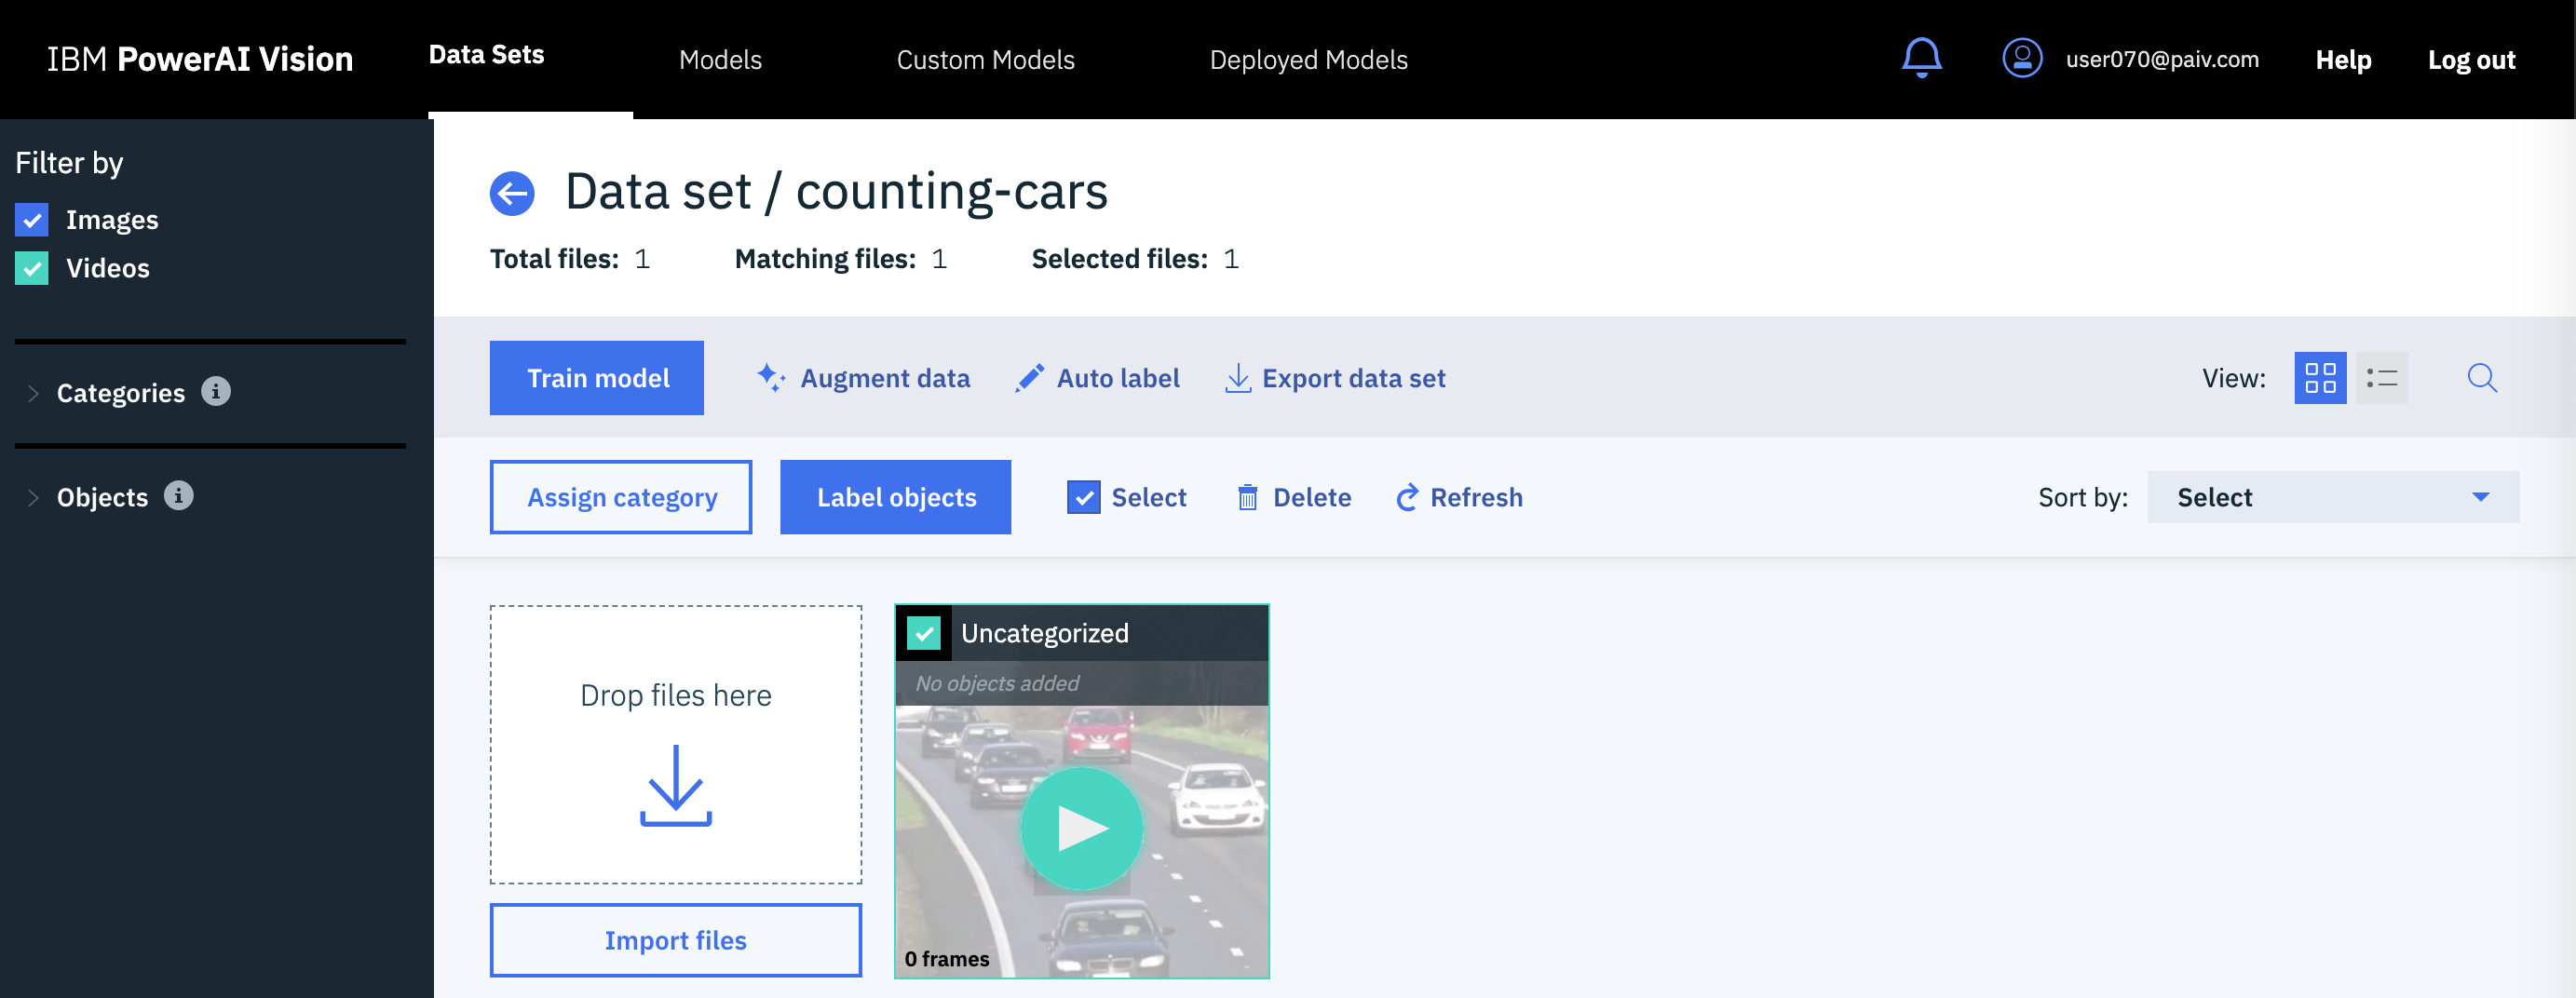The height and width of the screenshot is (998, 2576).
Task: Switch to list view icon
Action: click(x=2382, y=378)
